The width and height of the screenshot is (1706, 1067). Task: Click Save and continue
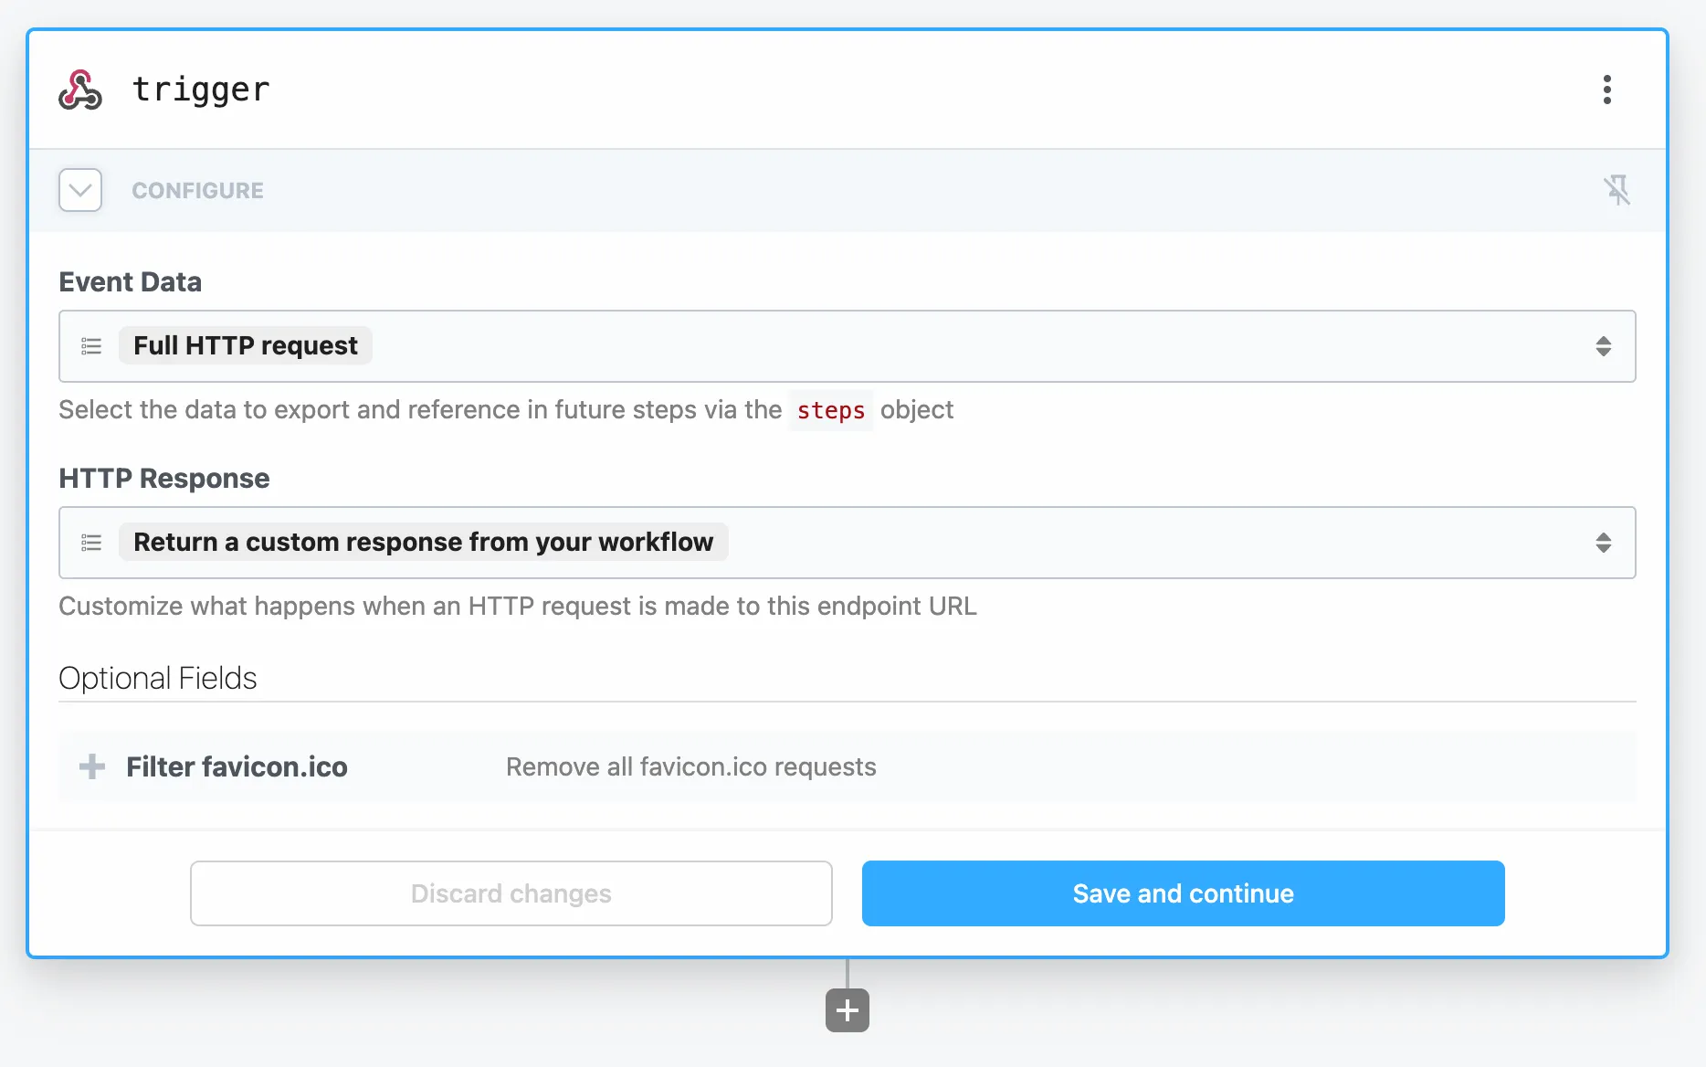click(x=1182, y=893)
